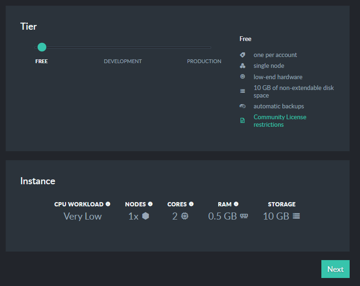This screenshot has width=360, height=286.
Task: Click the RAM column label
Action: pyautogui.click(x=225, y=204)
